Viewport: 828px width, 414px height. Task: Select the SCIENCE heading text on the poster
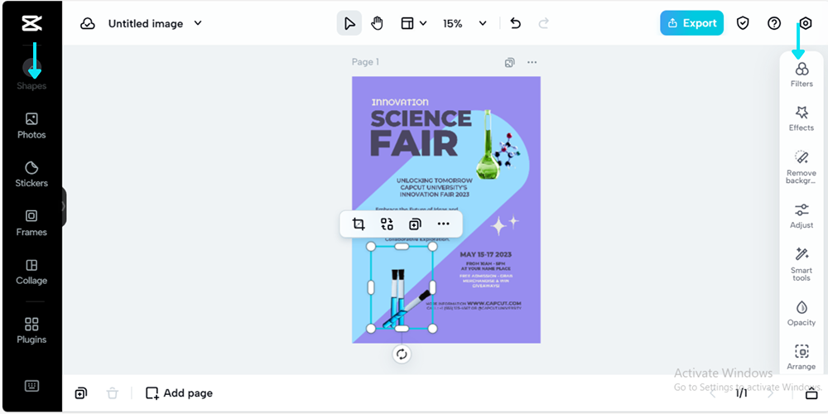[x=421, y=118]
